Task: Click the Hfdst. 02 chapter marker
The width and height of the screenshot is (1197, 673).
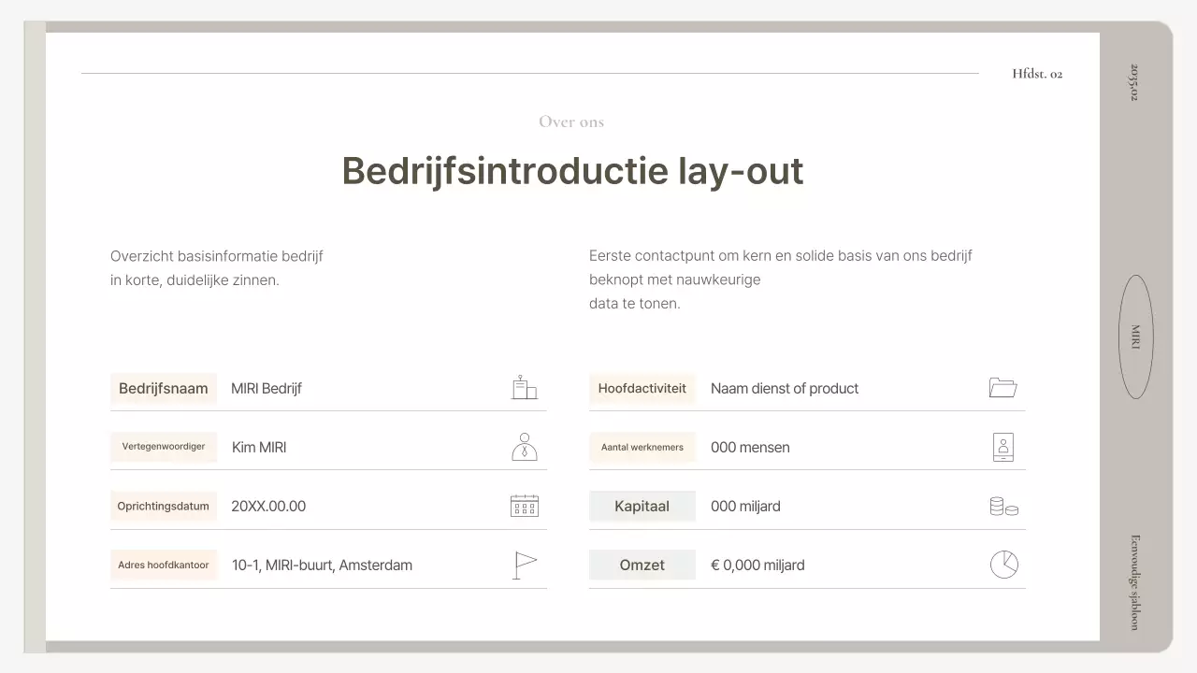Action: click(x=1037, y=73)
